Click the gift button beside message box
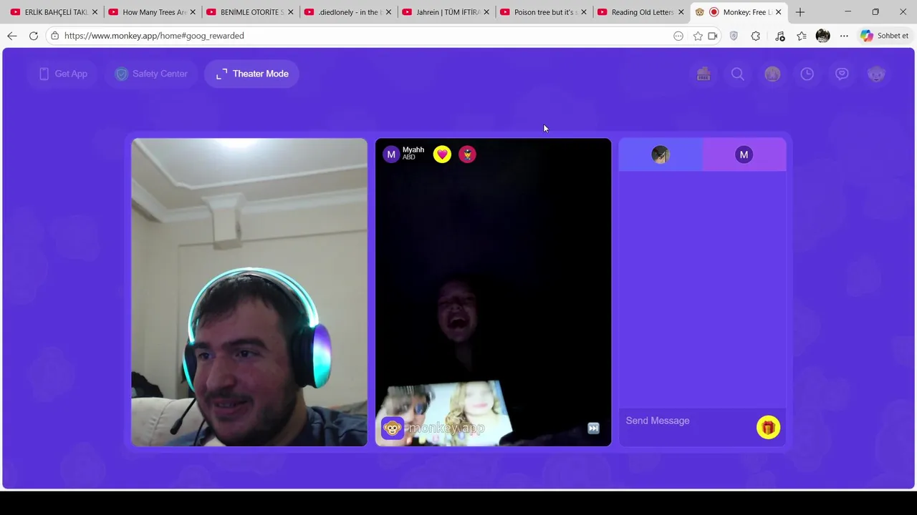Viewport: 917px width, 515px height. click(768, 428)
